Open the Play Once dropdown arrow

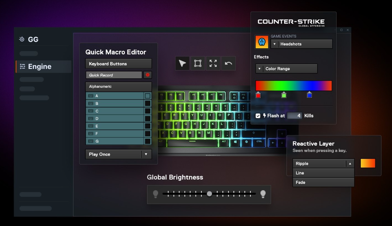[x=146, y=154]
